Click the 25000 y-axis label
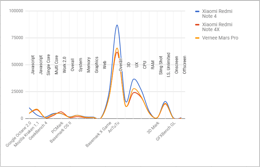This screenshot has height=167, width=260. coord(17,92)
